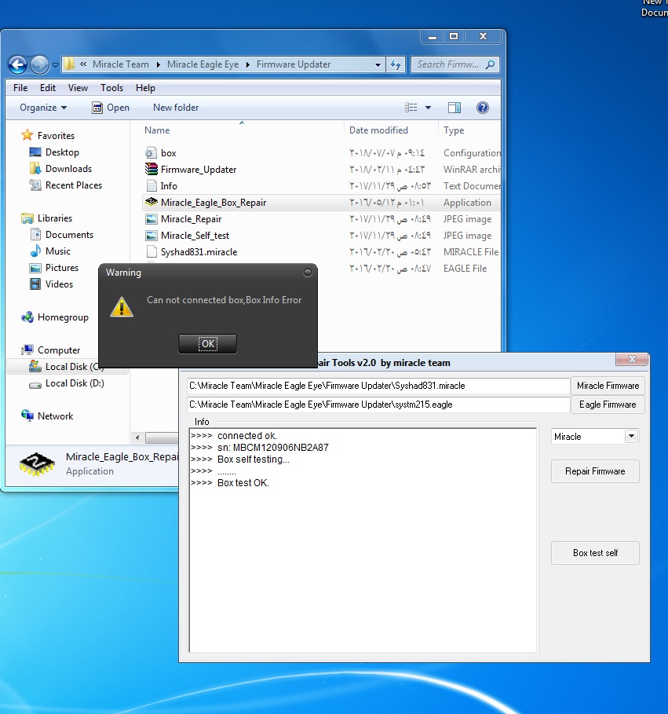Viewport: 668px width, 714px height.
Task: Click the search magnifier icon
Action: (490, 64)
